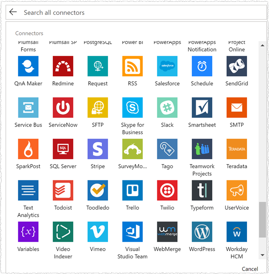Choose the Text Analytics icon
Image resolution: width=269 pixels, height=275 pixels.
click(x=28, y=190)
